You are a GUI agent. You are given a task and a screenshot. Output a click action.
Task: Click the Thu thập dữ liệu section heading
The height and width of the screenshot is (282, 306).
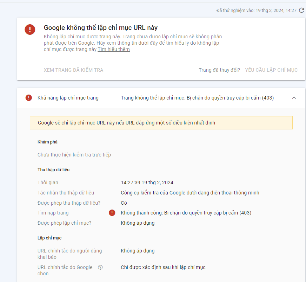53,170
